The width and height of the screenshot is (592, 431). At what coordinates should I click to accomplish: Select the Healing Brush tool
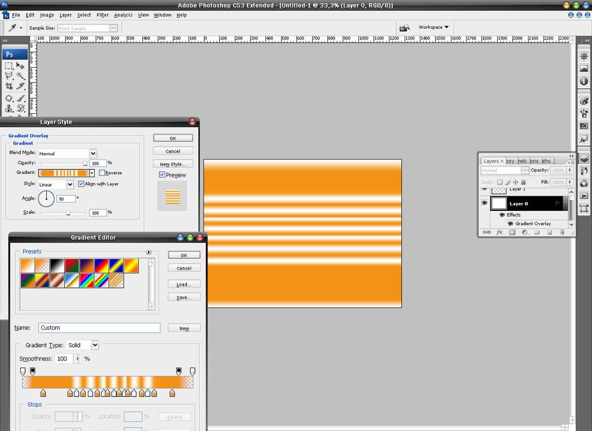click(9, 98)
